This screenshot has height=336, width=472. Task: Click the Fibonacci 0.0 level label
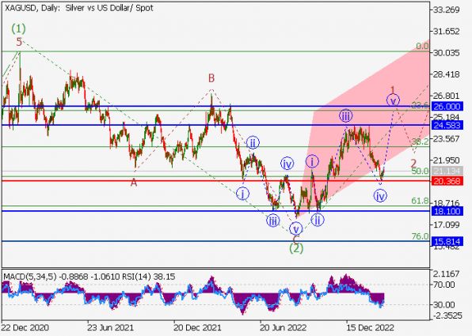pyautogui.click(x=422, y=46)
